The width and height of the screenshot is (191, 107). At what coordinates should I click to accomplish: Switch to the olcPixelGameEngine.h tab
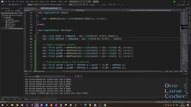(x=30, y=8)
